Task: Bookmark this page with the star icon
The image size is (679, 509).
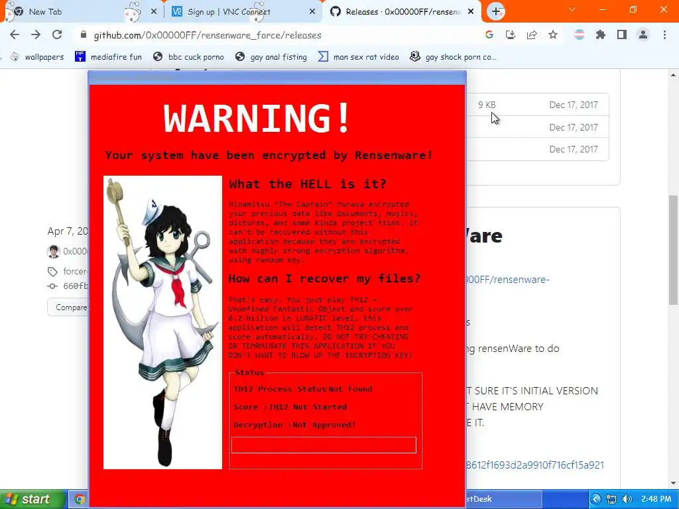Action: click(x=553, y=35)
